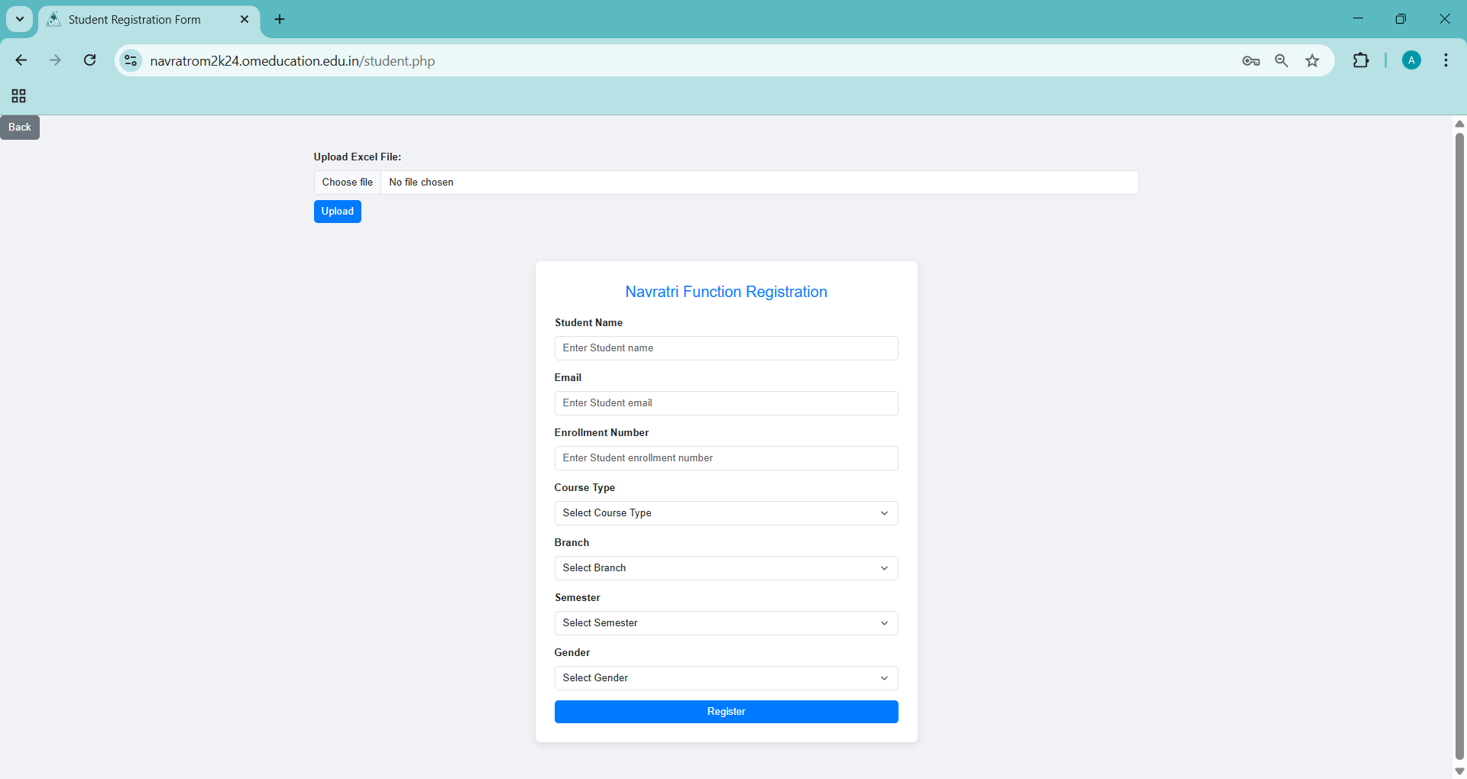Open the Select Gender dropdown

[726, 678]
